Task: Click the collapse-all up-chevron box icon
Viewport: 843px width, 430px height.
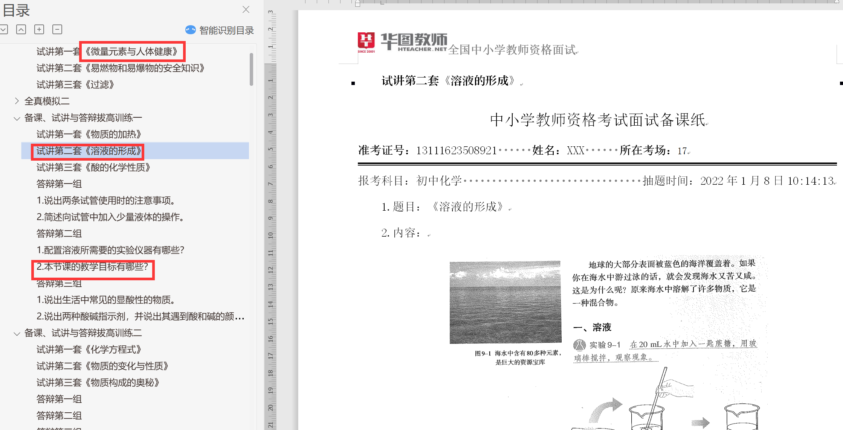Action: pyautogui.click(x=21, y=29)
